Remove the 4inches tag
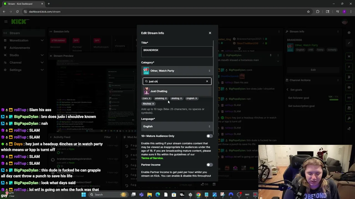This screenshot has height=199, width=355. [153, 104]
